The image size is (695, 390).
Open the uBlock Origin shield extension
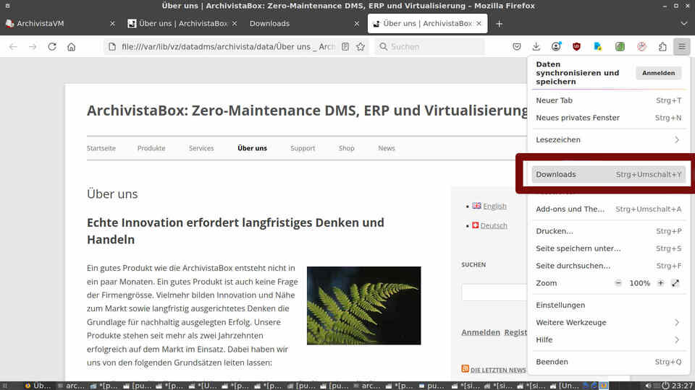(576, 46)
